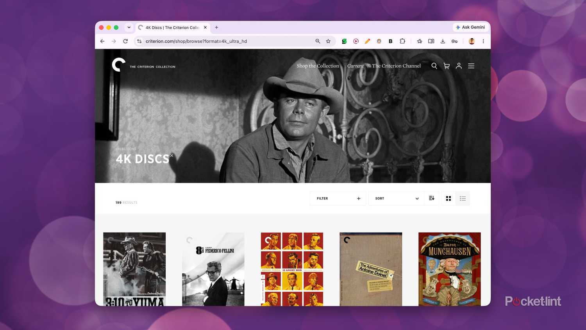Open Chrome downloads icon
Image resolution: width=586 pixels, height=330 pixels.
coord(443,41)
